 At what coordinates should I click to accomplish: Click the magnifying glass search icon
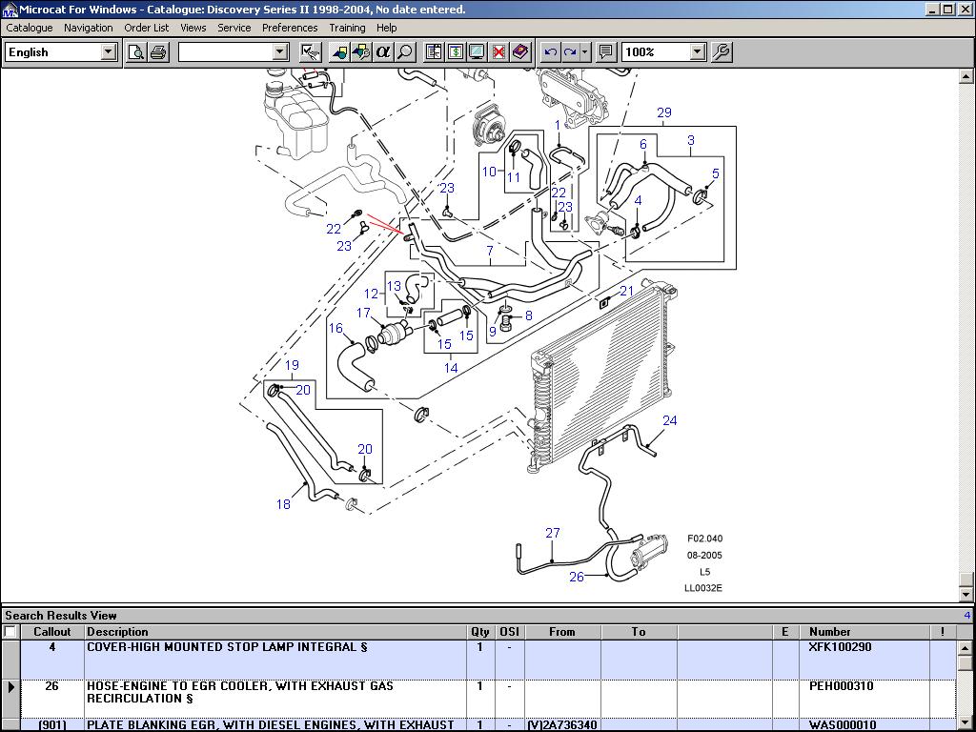coord(405,51)
